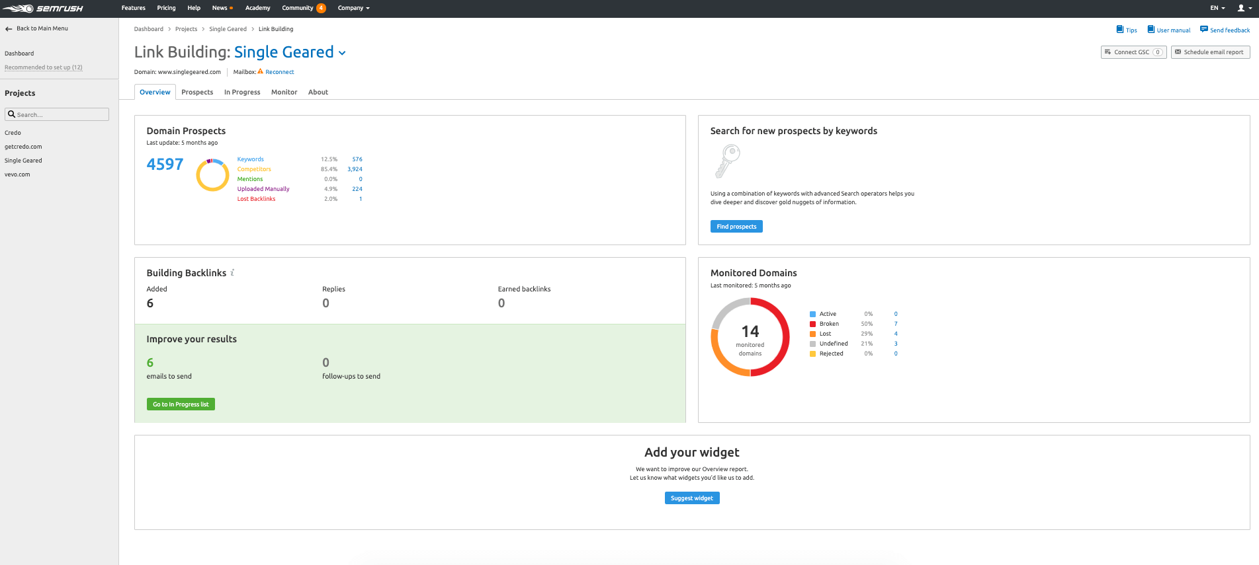
Task: Click the Community notification badge
Action: (321, 8)
